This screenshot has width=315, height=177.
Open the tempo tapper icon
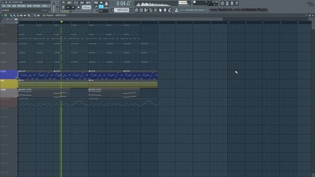tap(170, 10)
